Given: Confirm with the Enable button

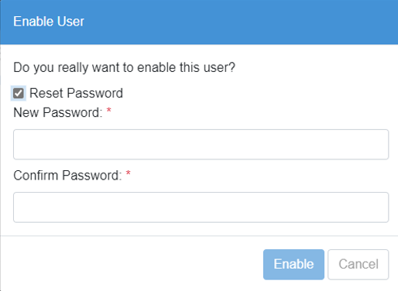Looking at the screenshot, I should coord(293,264).
